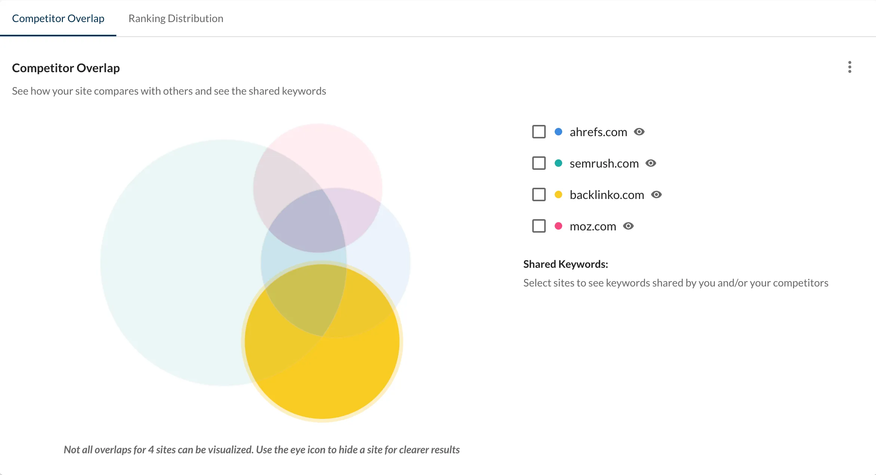This screenshot has width=876, height=475.
Task: Hide semrush.com using its eye icon
Action: click(651, 163)
